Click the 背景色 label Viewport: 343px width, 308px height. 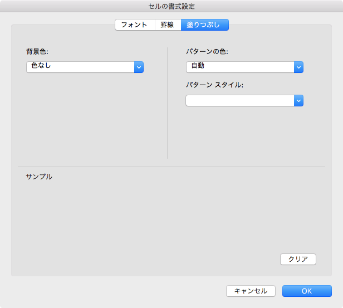coord(38,52)
